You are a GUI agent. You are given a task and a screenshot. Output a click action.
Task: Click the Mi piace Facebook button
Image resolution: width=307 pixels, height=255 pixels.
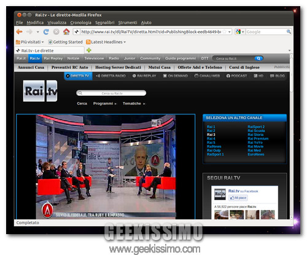pyautogui.click(x=238, y=198)
